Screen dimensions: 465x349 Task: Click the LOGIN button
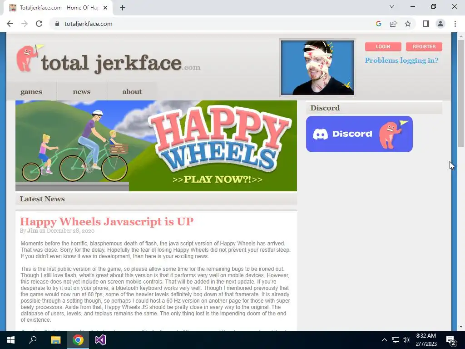pyautogui.click(x=383, y=47)
